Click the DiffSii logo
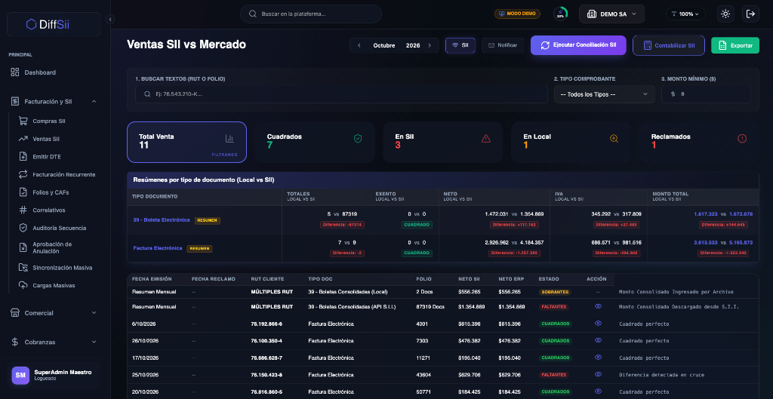Viewport: 773px width, 399px height. [48, 25]
